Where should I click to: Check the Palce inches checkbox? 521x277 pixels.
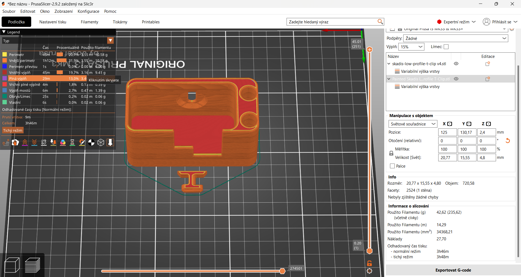[x=392, y=166]
